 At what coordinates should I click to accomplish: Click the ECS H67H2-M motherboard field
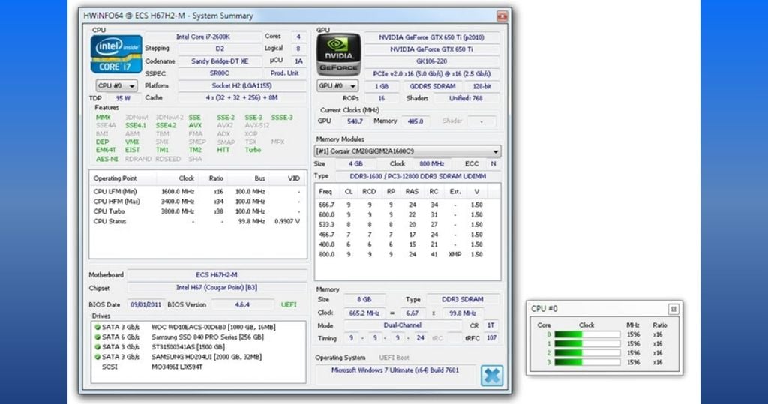(217, 275)
